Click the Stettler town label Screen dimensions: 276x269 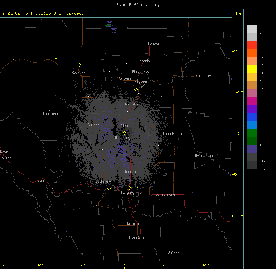click(x=203, y=76)
